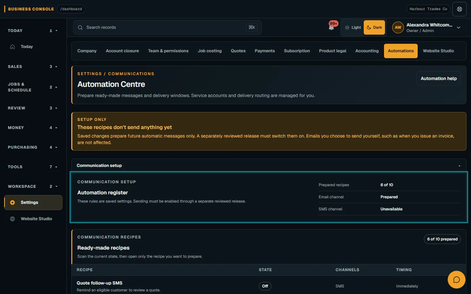
Task: Open the Job costing tab
Action: click(210, 51)
